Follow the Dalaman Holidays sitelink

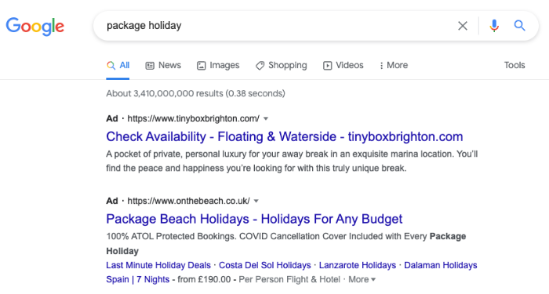pyautogui.click(x=441, y=265)
